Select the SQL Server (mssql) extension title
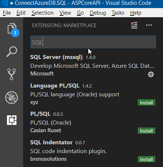This screenshot has height=167, width=163. coord(56,57)
